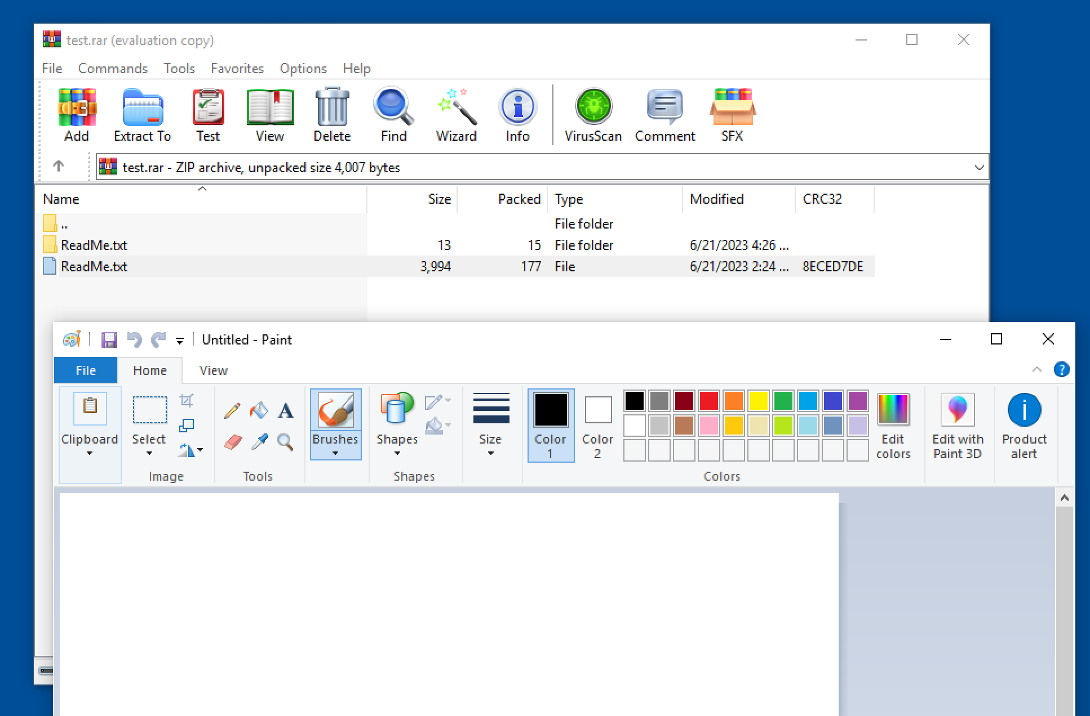Click Extract To in WinRAR toolbar
The image size is (1090, 716).
click(143, 115)
